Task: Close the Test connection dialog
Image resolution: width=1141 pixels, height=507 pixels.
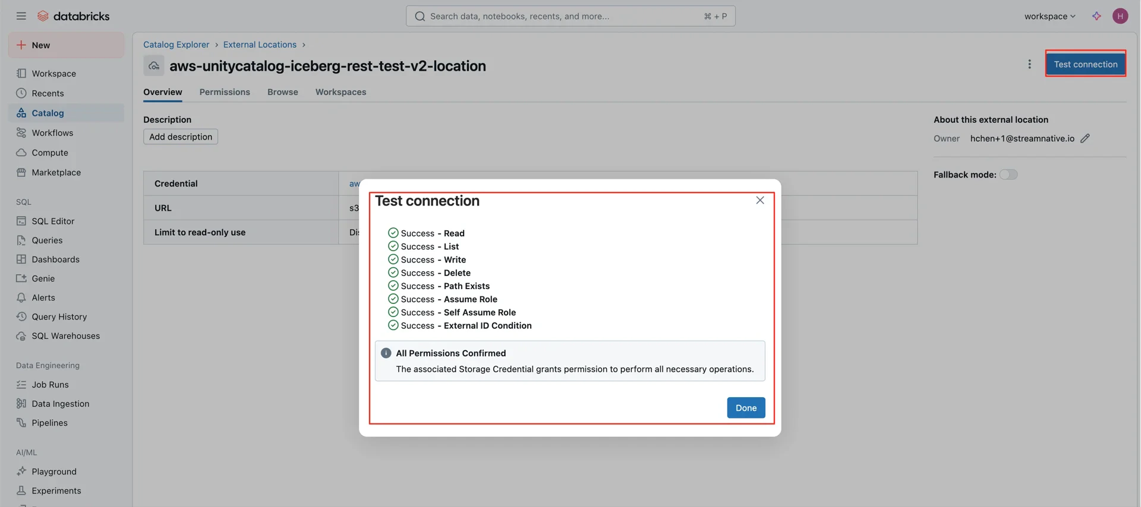Action: coord(760,201)
